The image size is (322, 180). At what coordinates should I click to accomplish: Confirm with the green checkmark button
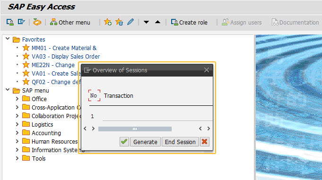[x=124, y=142]
